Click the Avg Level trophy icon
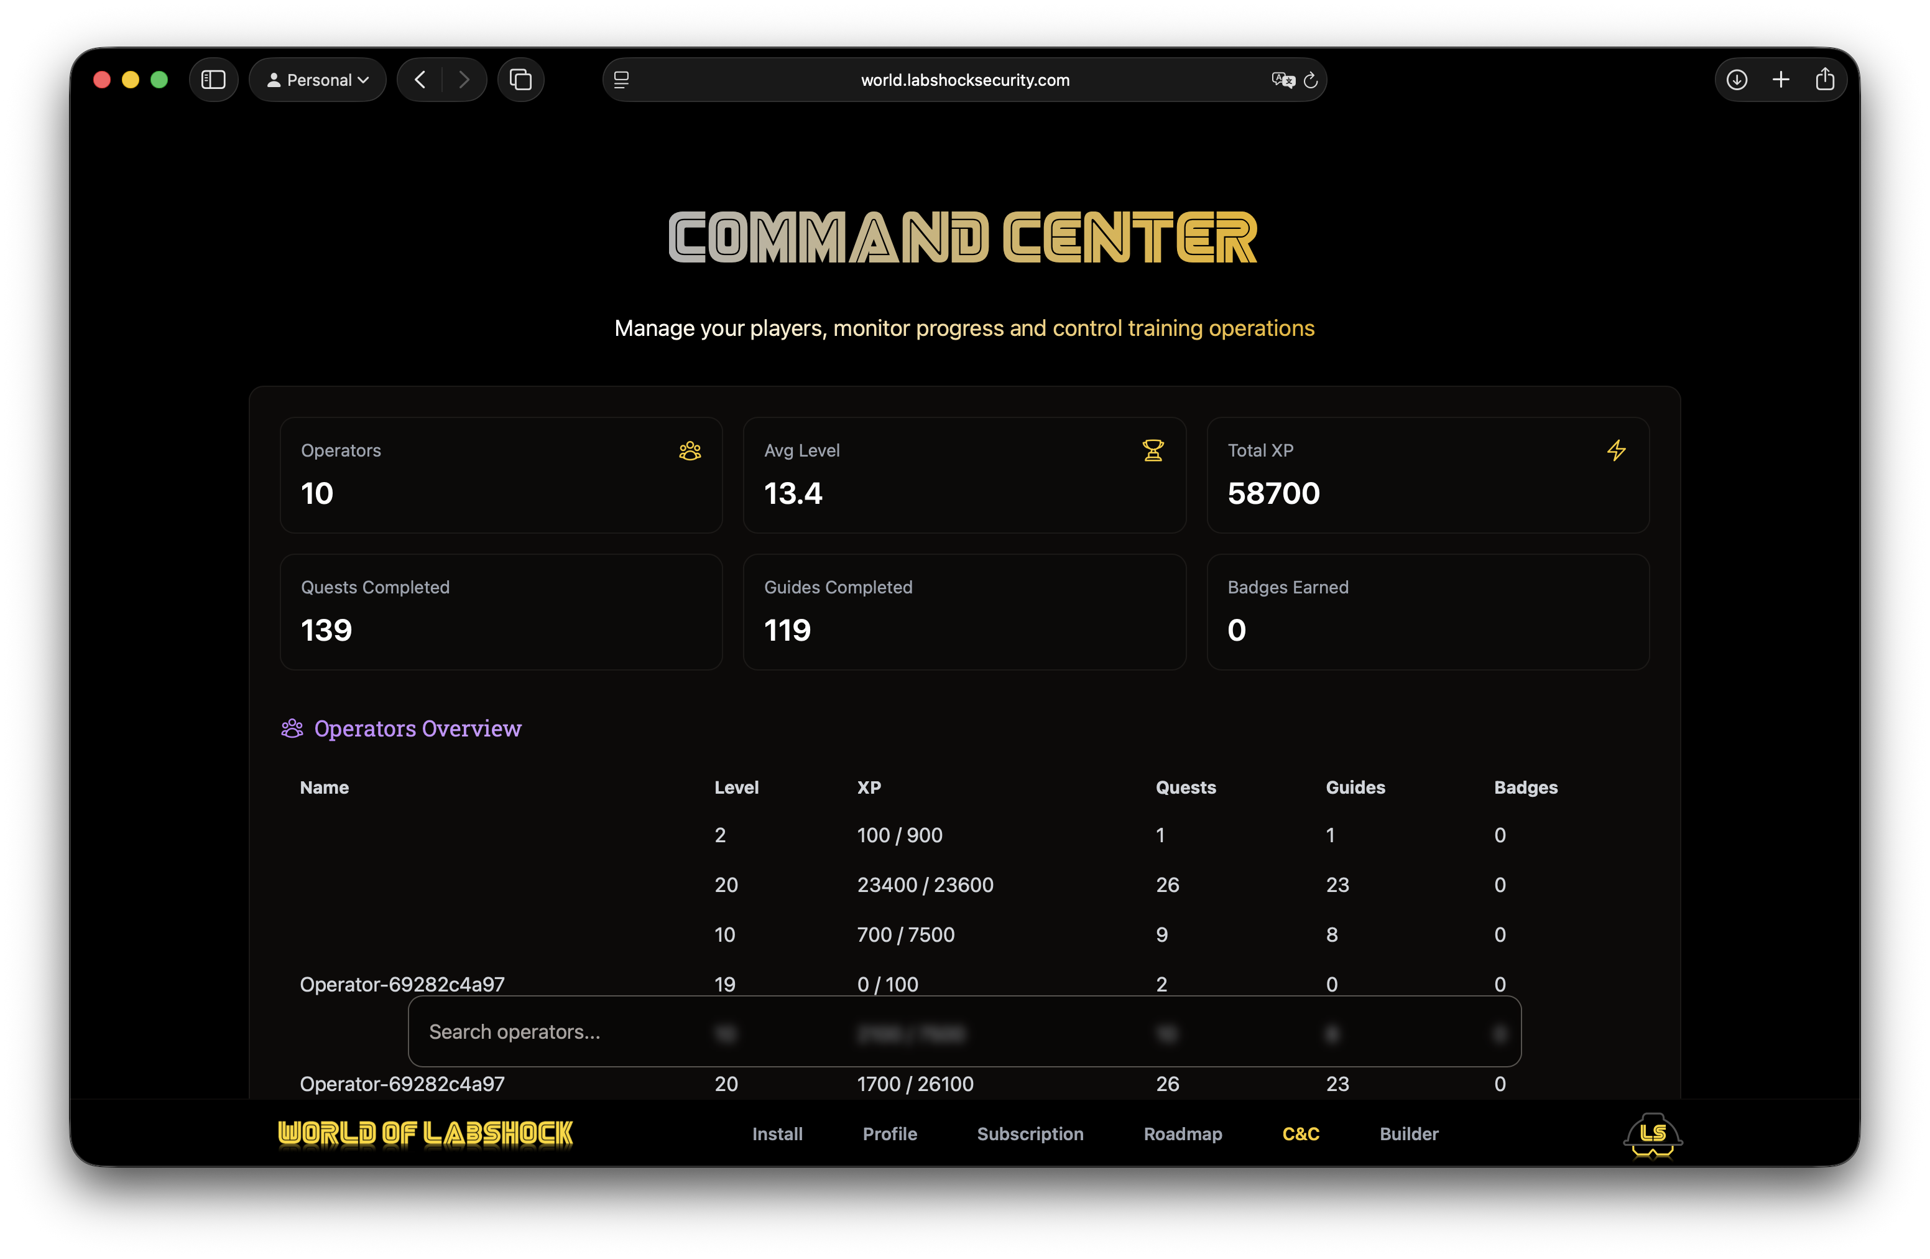Viewport: 1930px width, 1259px height. pyautogui.click(x=1153, y=451)
